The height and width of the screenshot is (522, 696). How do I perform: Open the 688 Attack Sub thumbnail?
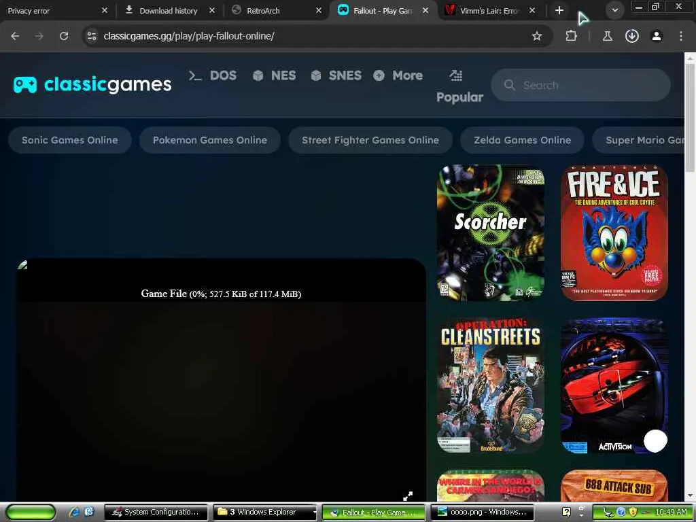(614, 485)
